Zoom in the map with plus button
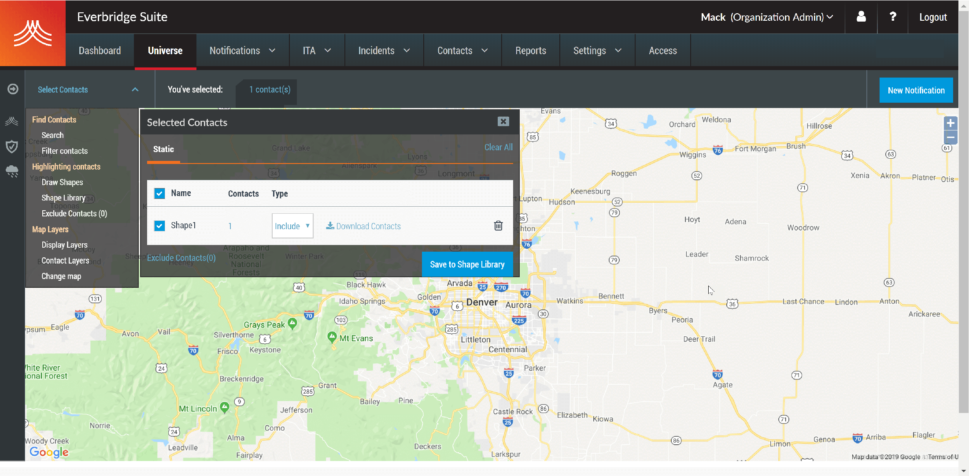The image size is (969, 476). [951, 123]
